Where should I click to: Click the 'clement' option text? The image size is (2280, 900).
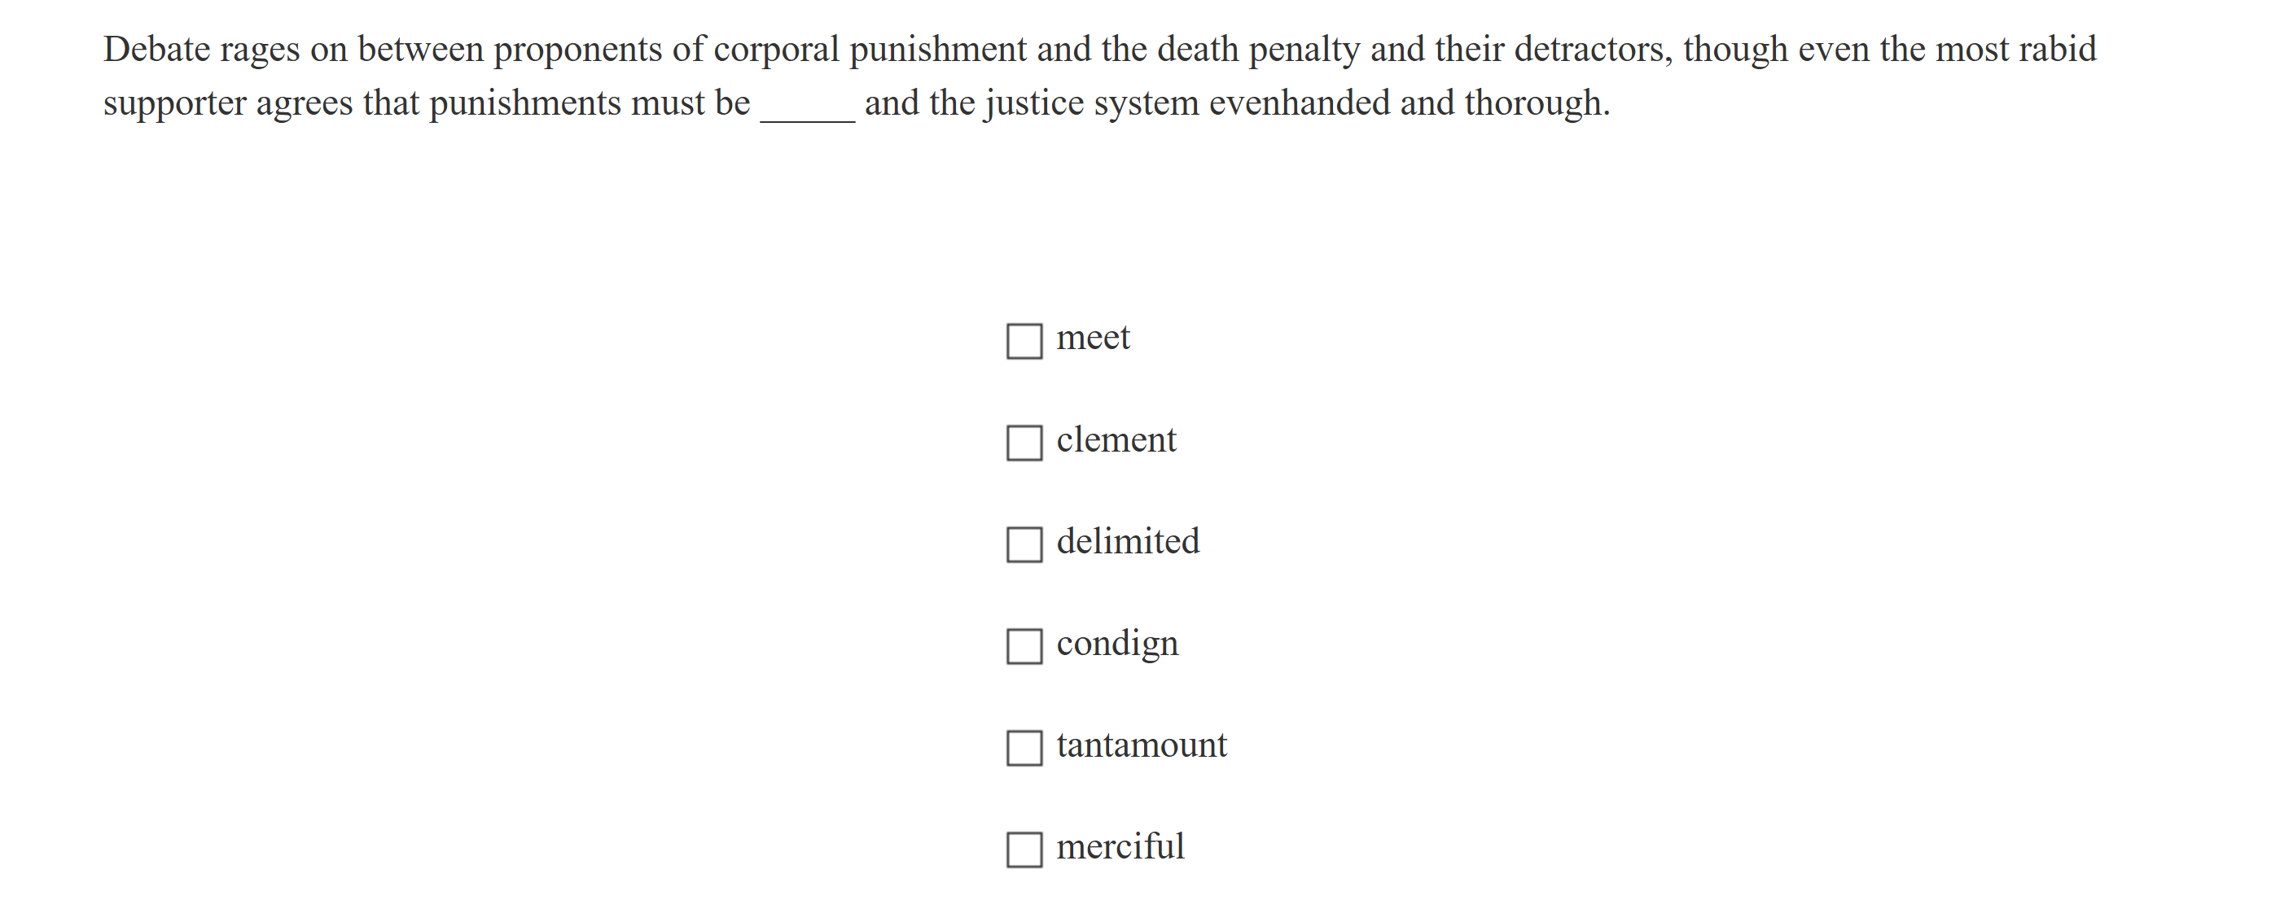pos(1116,439)
